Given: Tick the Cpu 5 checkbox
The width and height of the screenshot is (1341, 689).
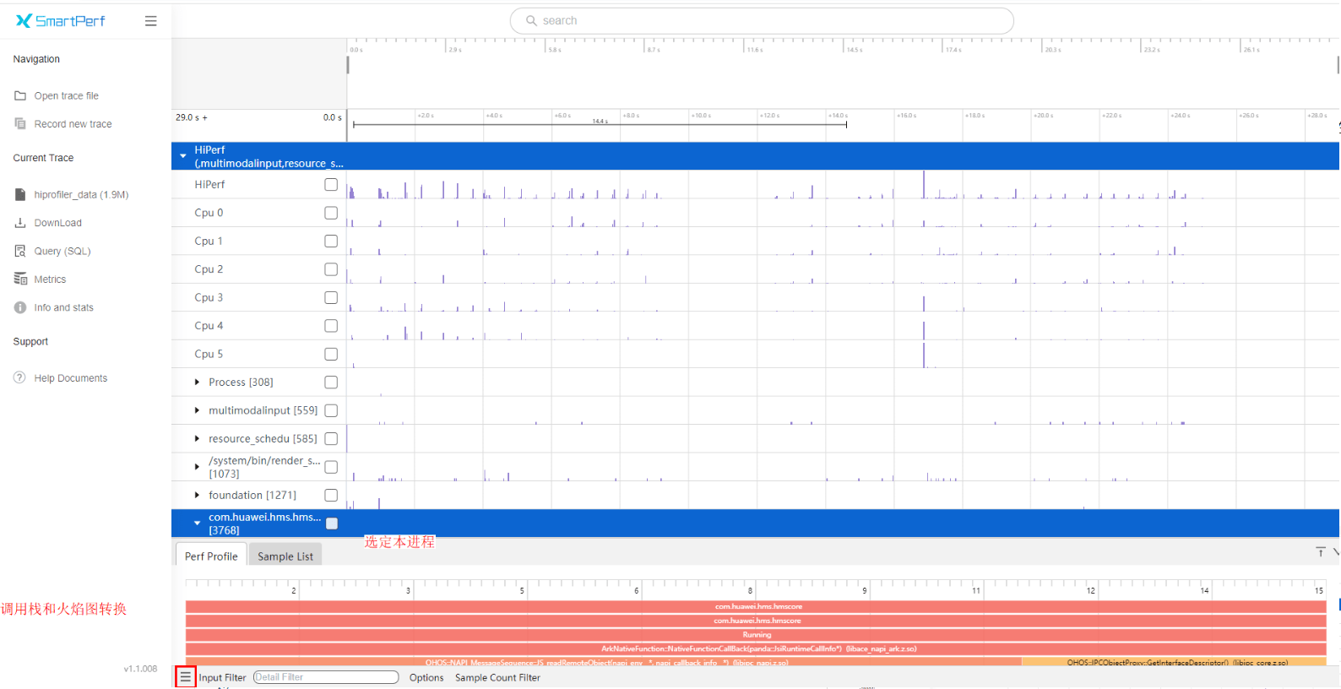Looking at the screenshot, I should (331, 354).
